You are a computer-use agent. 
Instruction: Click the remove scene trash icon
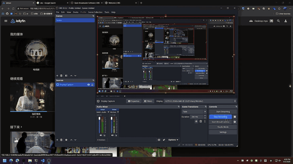(x=61, y=76)
